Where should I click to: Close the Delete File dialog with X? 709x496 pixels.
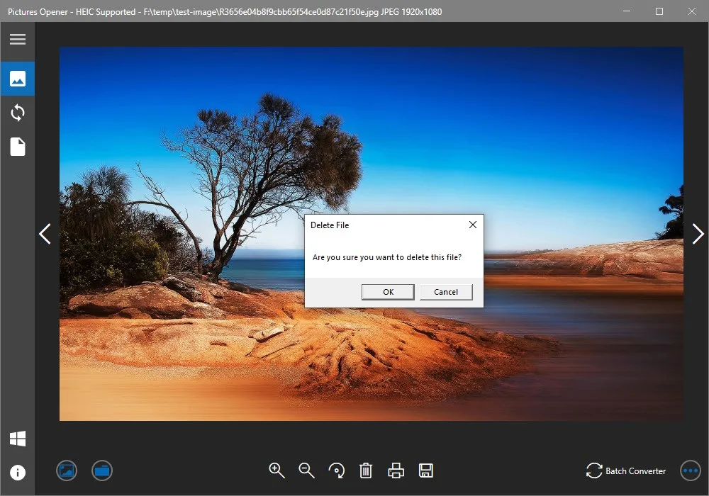472,225
